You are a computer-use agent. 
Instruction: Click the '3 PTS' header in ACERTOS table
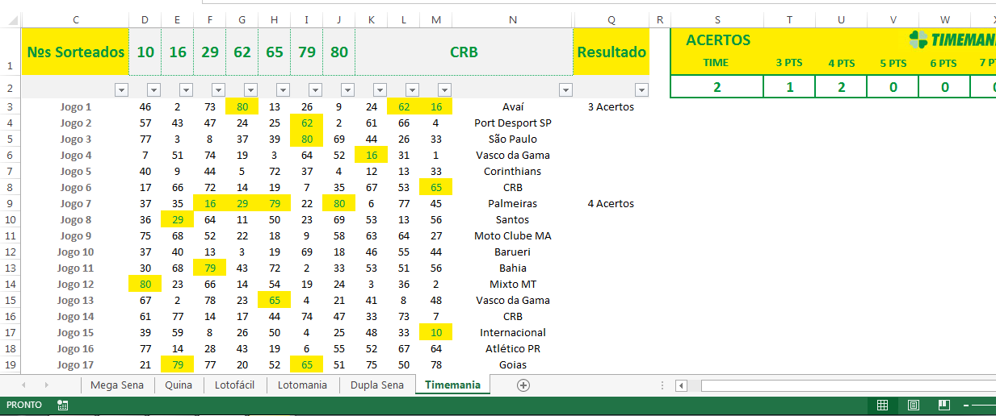click(789, 63)
